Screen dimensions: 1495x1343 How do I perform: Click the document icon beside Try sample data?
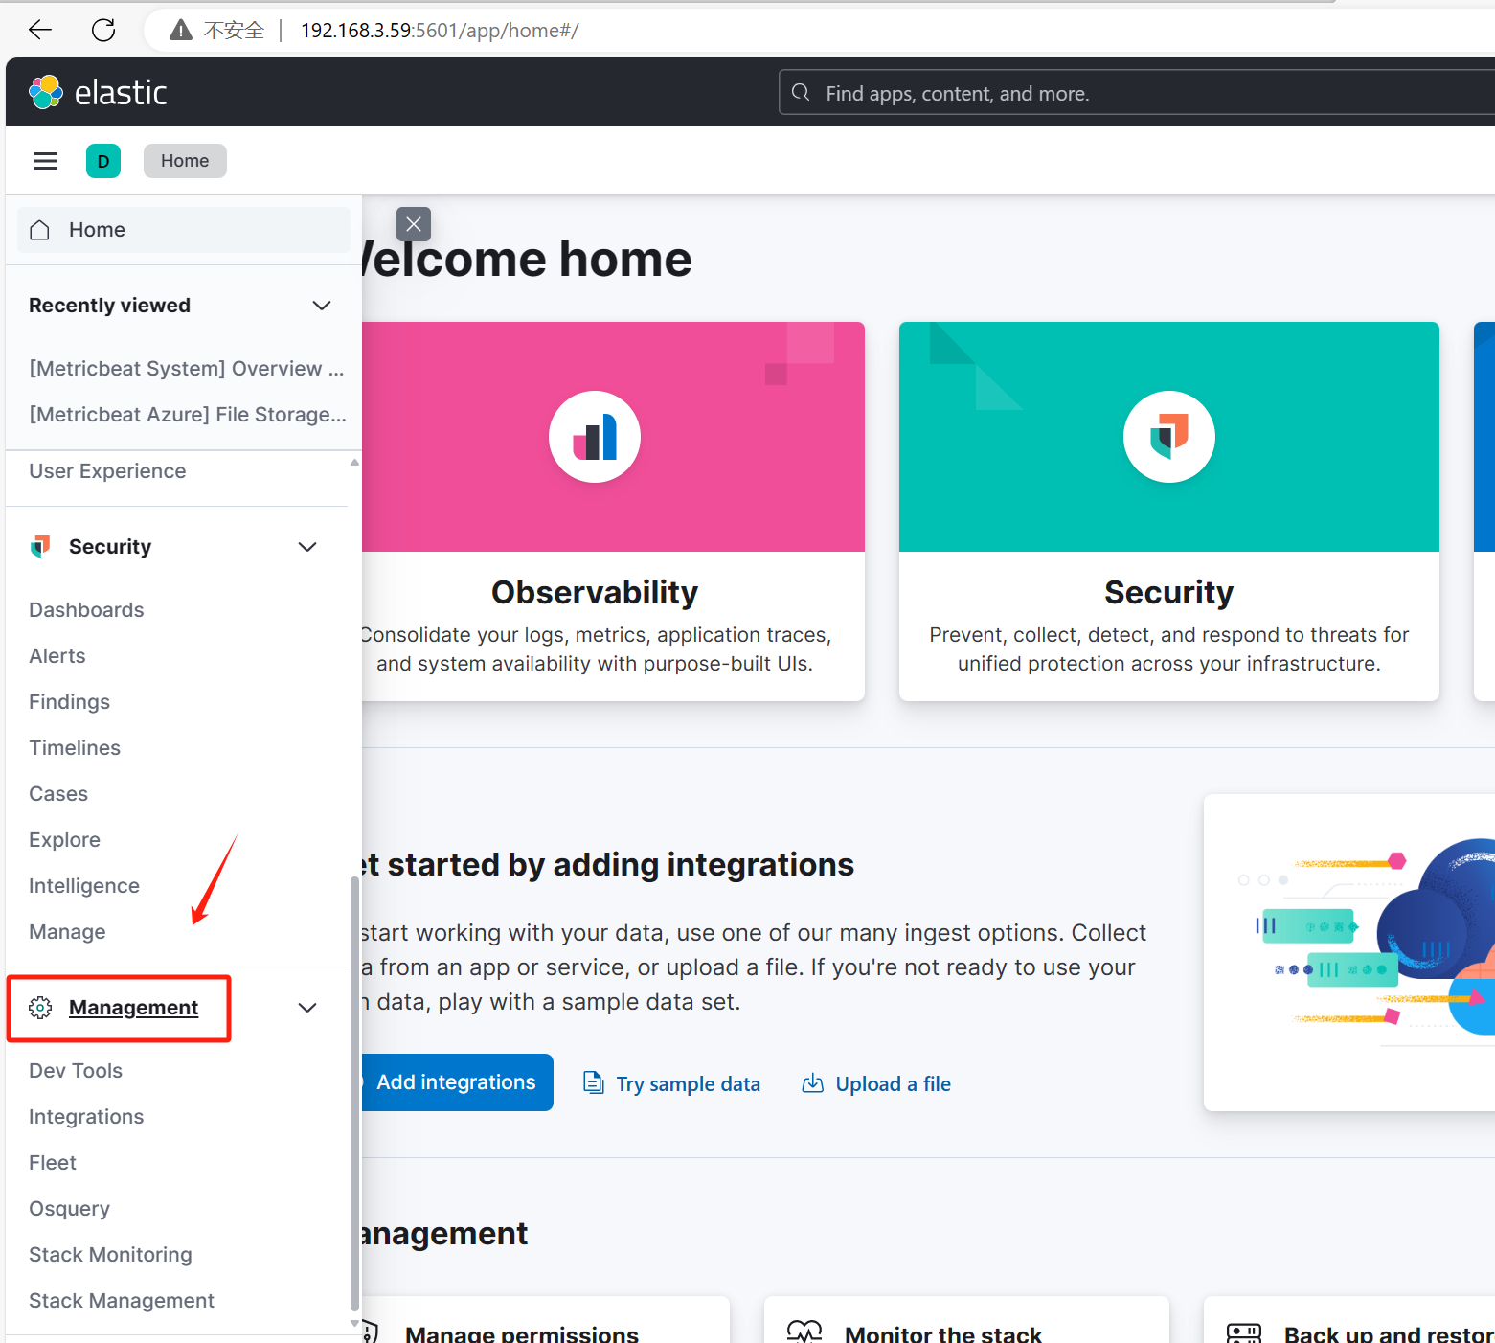click(594, 1082)
